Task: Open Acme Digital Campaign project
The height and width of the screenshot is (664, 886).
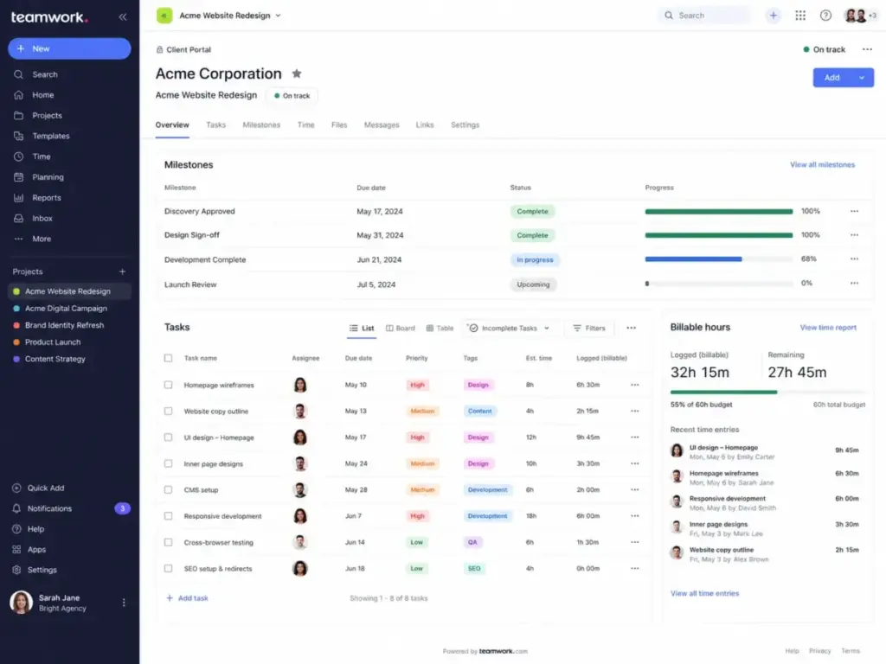Action: click(66, 309)
